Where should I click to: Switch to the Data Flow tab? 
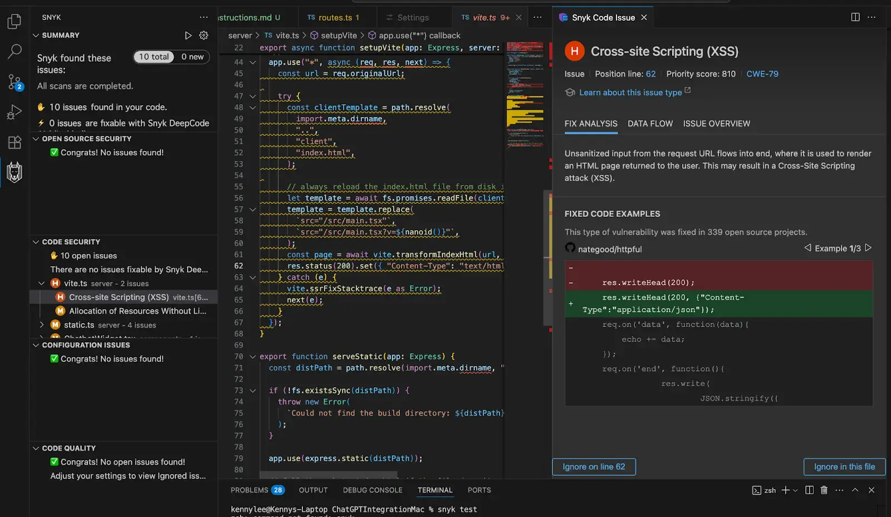650,124
